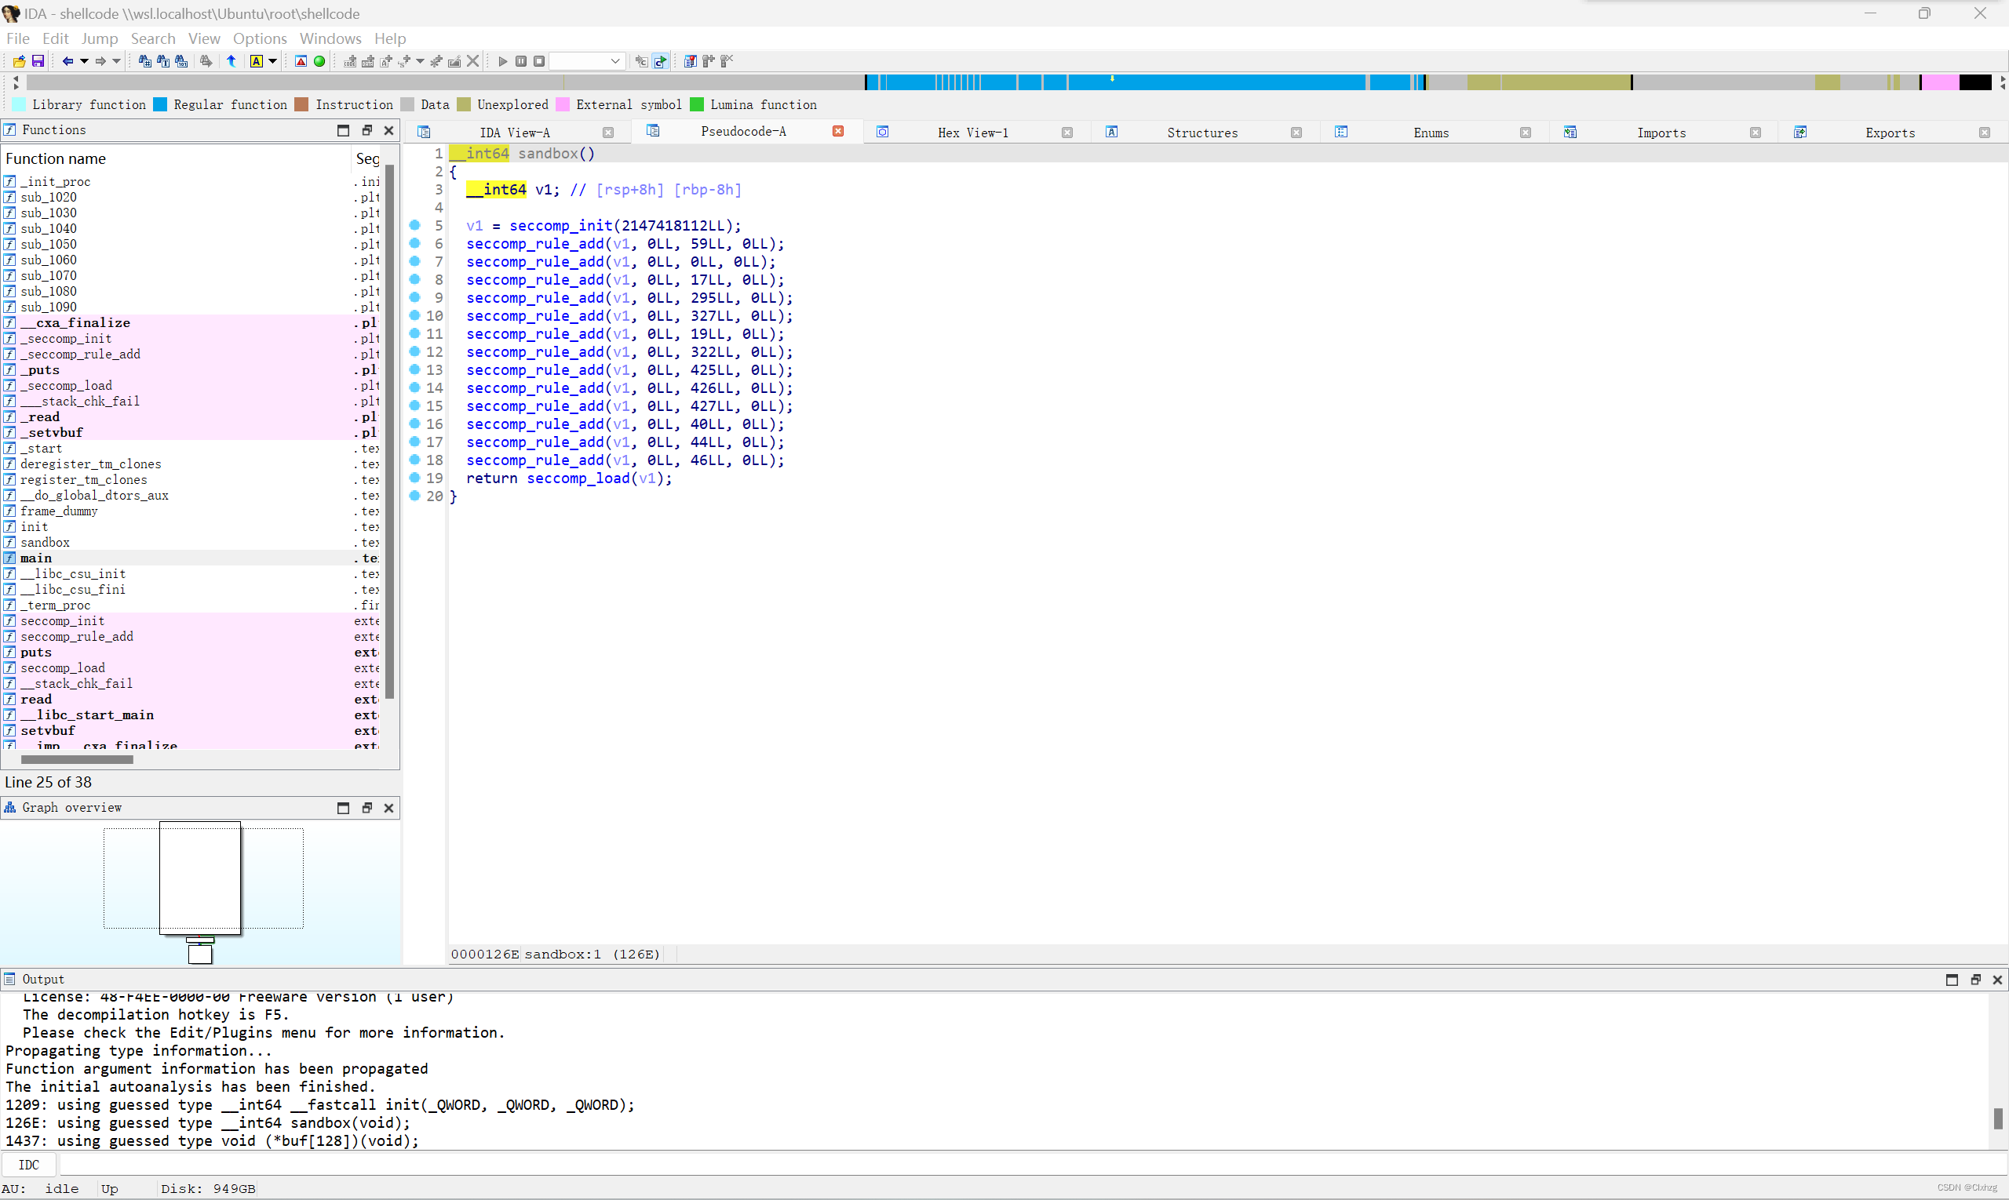Image resolution: width=2009 pixels, height=1200 pixels.
Task: Click the make data toolbar icon
Action: [x=368, y=61]
